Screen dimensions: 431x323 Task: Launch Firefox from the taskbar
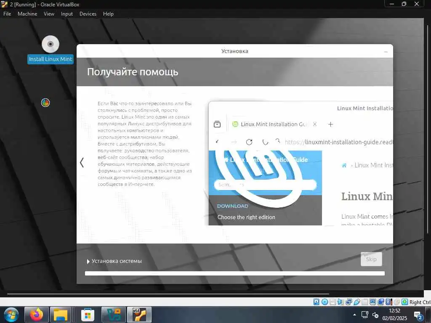[37, 315]
